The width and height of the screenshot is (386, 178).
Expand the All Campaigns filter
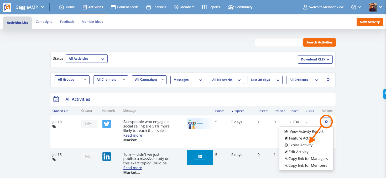point(149,80)
